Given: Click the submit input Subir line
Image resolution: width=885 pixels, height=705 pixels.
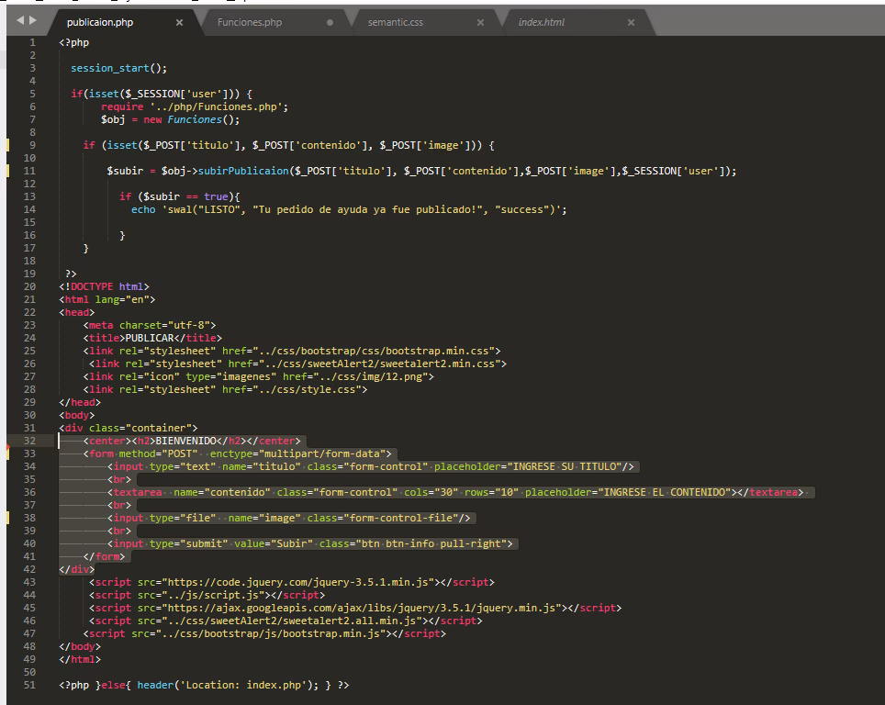Looking at the screenshot, I should 310,543.
